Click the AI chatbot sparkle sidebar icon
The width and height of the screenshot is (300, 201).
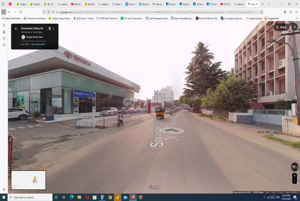[x=4, y=25]
